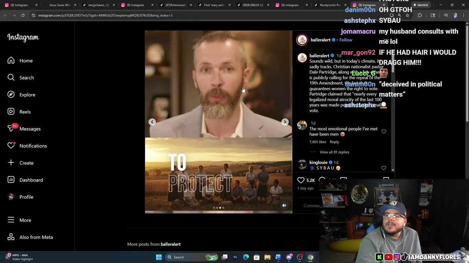This screenshot has height=263, width=469.
Task: Click the carousel slide indicator dots
Action: point(218,208)
